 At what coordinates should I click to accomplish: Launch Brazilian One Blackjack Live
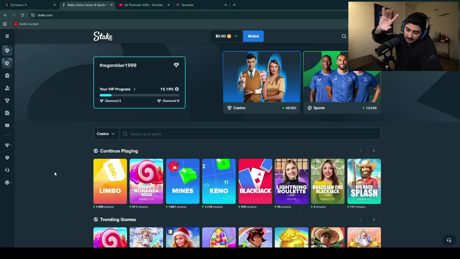328,181
